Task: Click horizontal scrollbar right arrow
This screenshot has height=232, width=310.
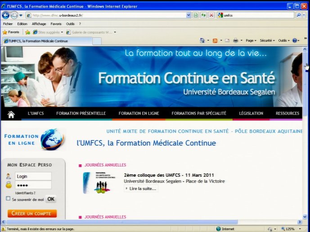Action: (300, 222)
